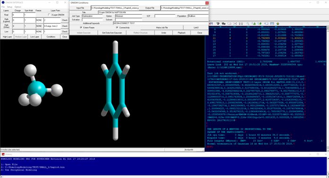Click the Playback button
The image size is (329, 178).
(182, 33)
